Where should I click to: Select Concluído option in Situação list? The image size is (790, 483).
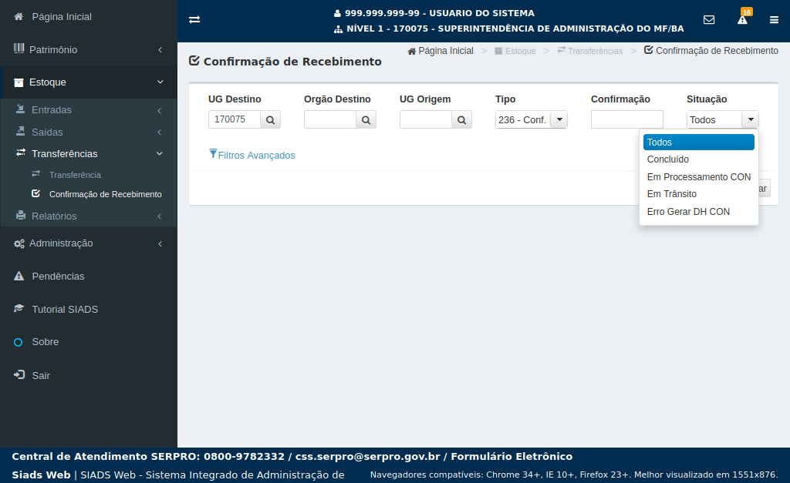(699, 159)
